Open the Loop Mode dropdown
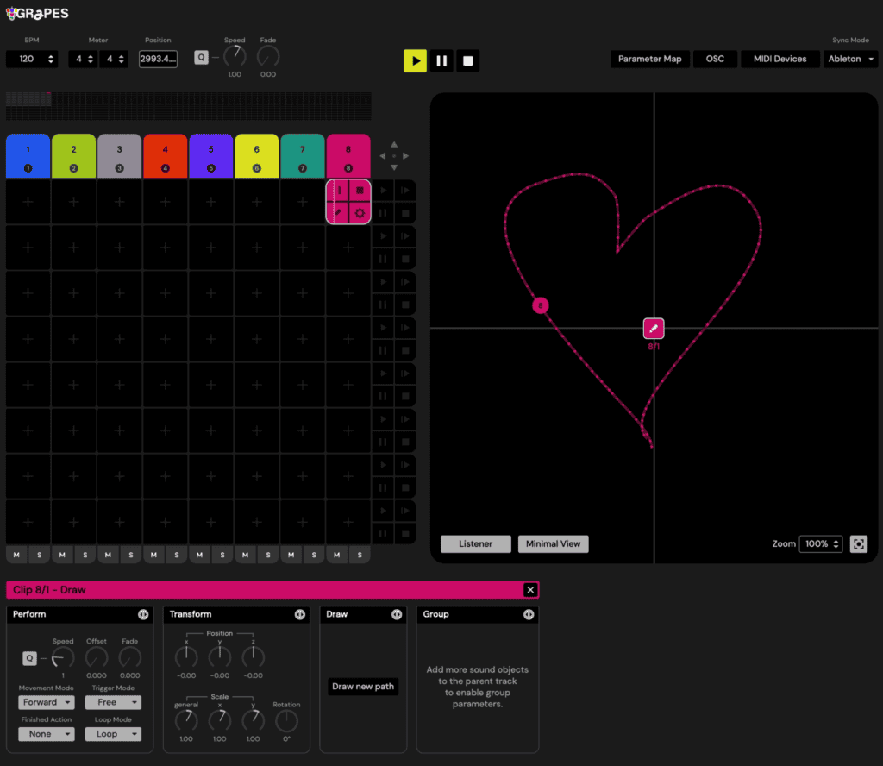 click(113, 734)
